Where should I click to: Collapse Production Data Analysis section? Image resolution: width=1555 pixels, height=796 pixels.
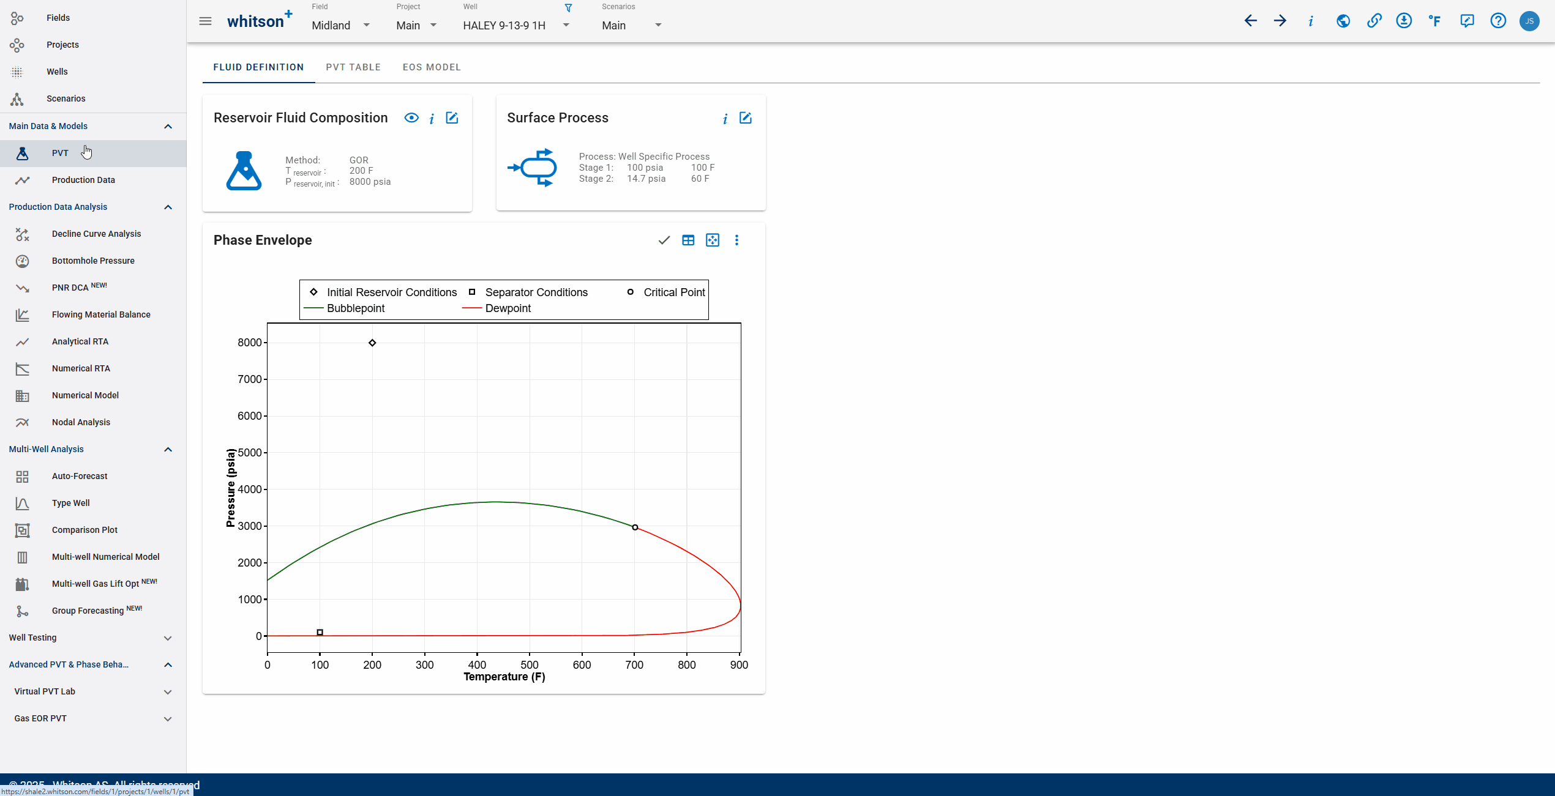click(x=168, y=207)
